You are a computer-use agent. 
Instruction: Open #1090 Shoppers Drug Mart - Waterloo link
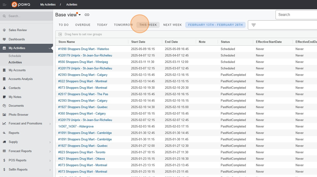[83, 49]
